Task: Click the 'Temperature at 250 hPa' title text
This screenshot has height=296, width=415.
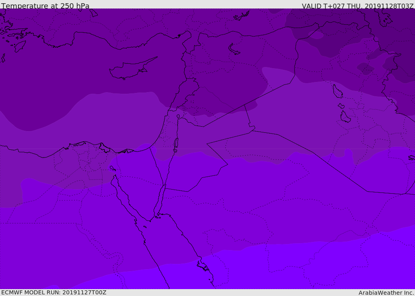Action: (x=45, y=6)
